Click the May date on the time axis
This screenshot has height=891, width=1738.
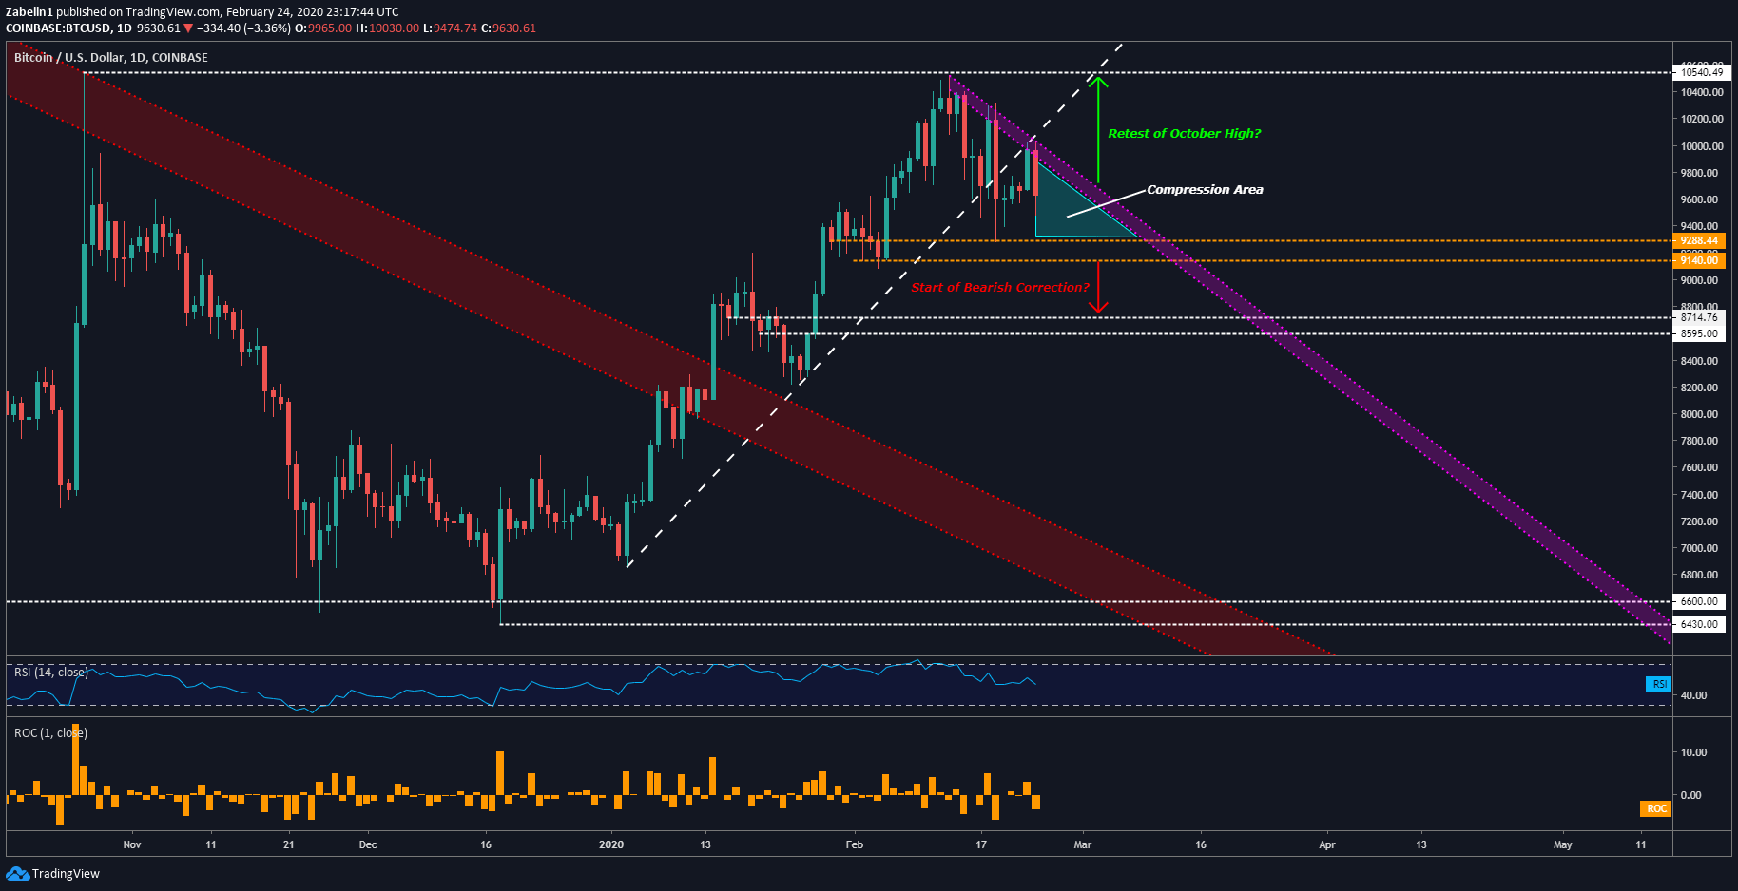tap(1563, 844)
